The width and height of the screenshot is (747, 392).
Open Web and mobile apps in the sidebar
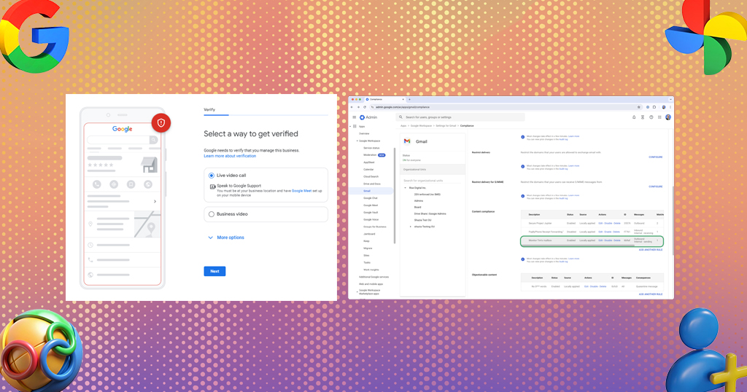click(x=371, y=284)
